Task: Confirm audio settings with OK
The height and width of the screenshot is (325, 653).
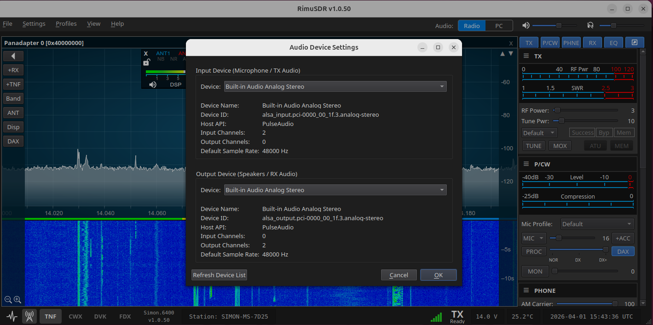Action: coord(438,275)
